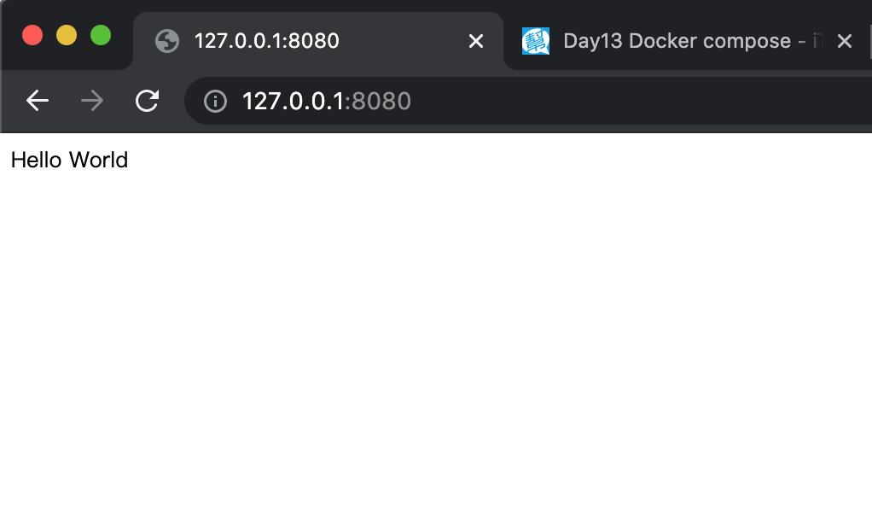Click the 127.0.0.1 host text in address bar
Viewport: 872px width, 526px height.
(x=293, y=102)
